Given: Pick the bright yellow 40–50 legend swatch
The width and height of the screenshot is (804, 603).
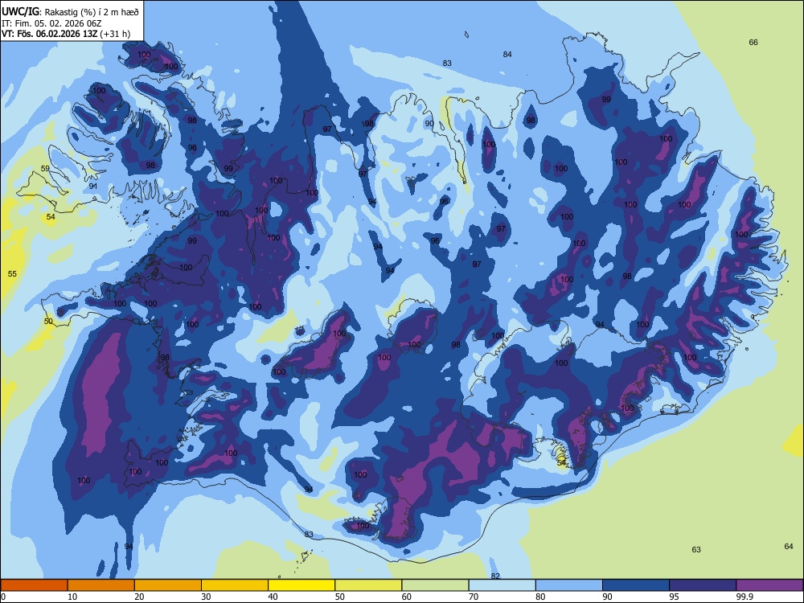Looking at the screenshot, I should pyautogui.click(x=301, y=585).
